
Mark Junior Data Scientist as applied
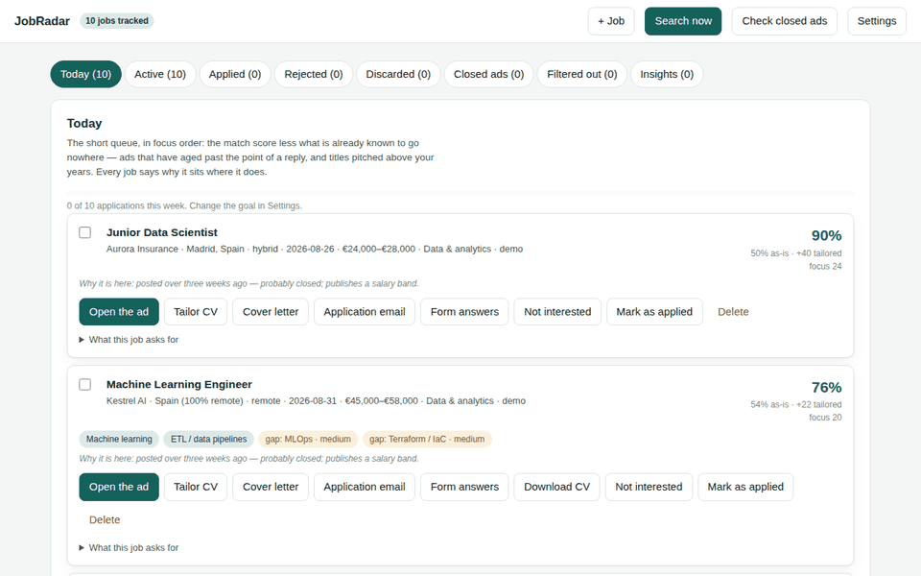coord(654,311)
